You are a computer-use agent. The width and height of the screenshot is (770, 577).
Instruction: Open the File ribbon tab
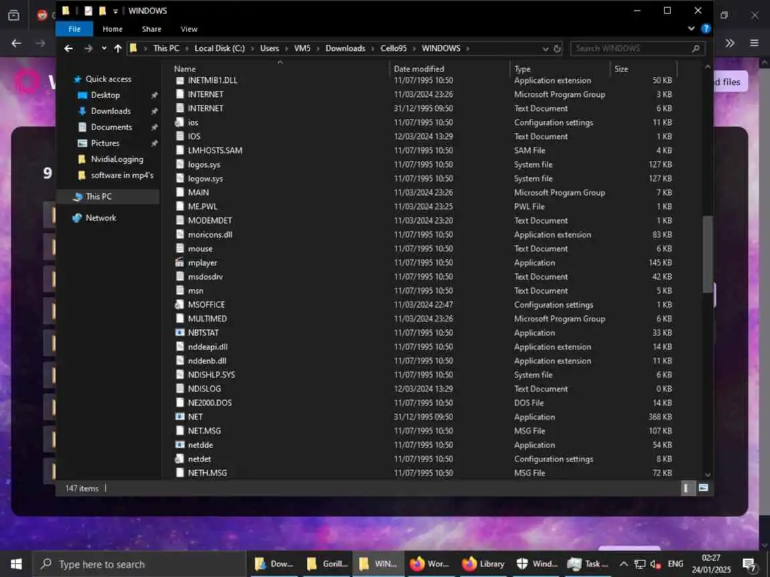pyautogui.click(x=74, y=29)
